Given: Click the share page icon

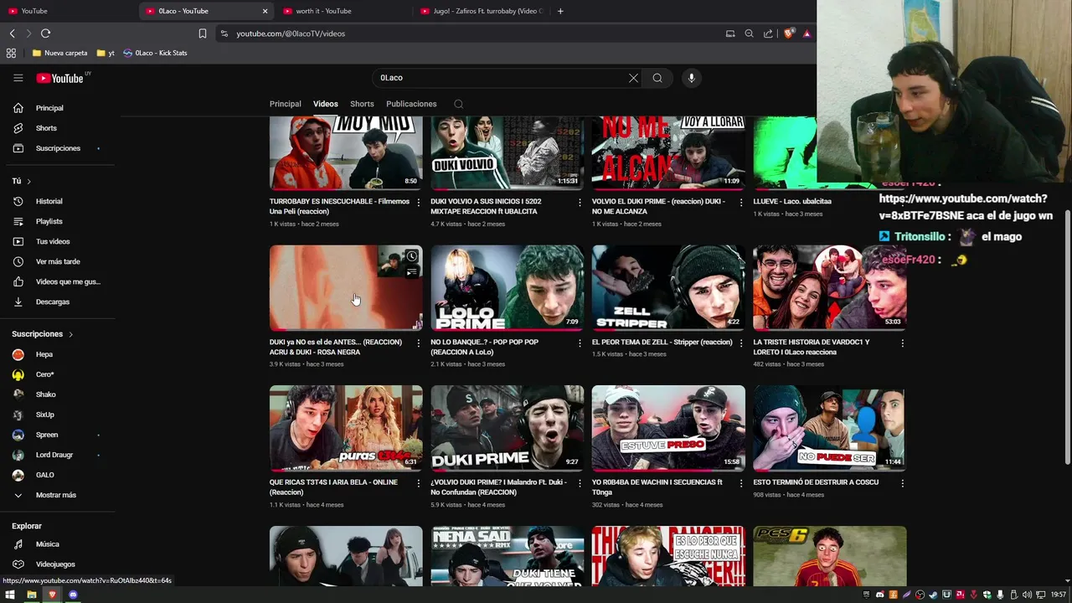Looking at the screenshot, I should click(x=768, y=33).
